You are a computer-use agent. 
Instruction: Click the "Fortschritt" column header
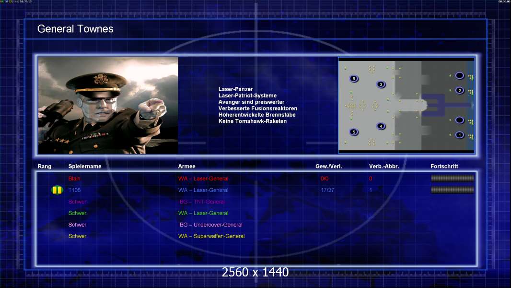pos(444,167)
